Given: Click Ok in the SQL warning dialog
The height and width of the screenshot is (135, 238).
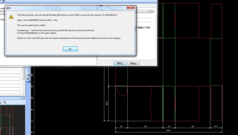Looking at the screenshot, I should click(70, 49).
